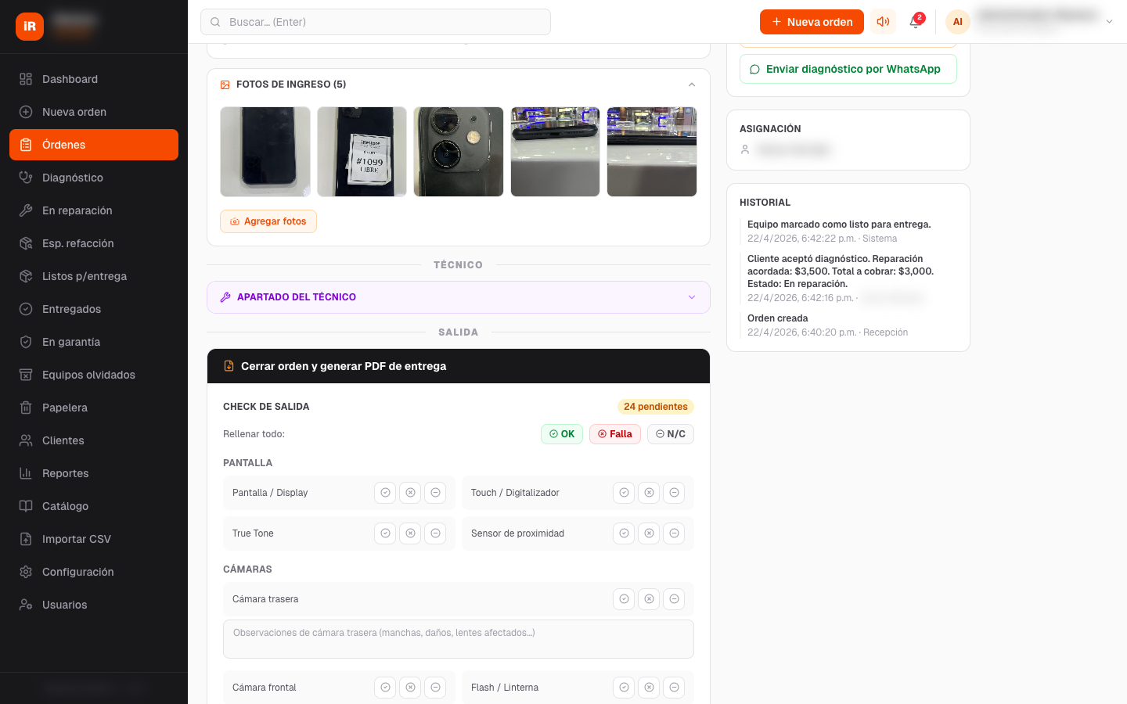Click the Nueva orden orange button
1127x704 pixels.
click(x=812, y=22)
